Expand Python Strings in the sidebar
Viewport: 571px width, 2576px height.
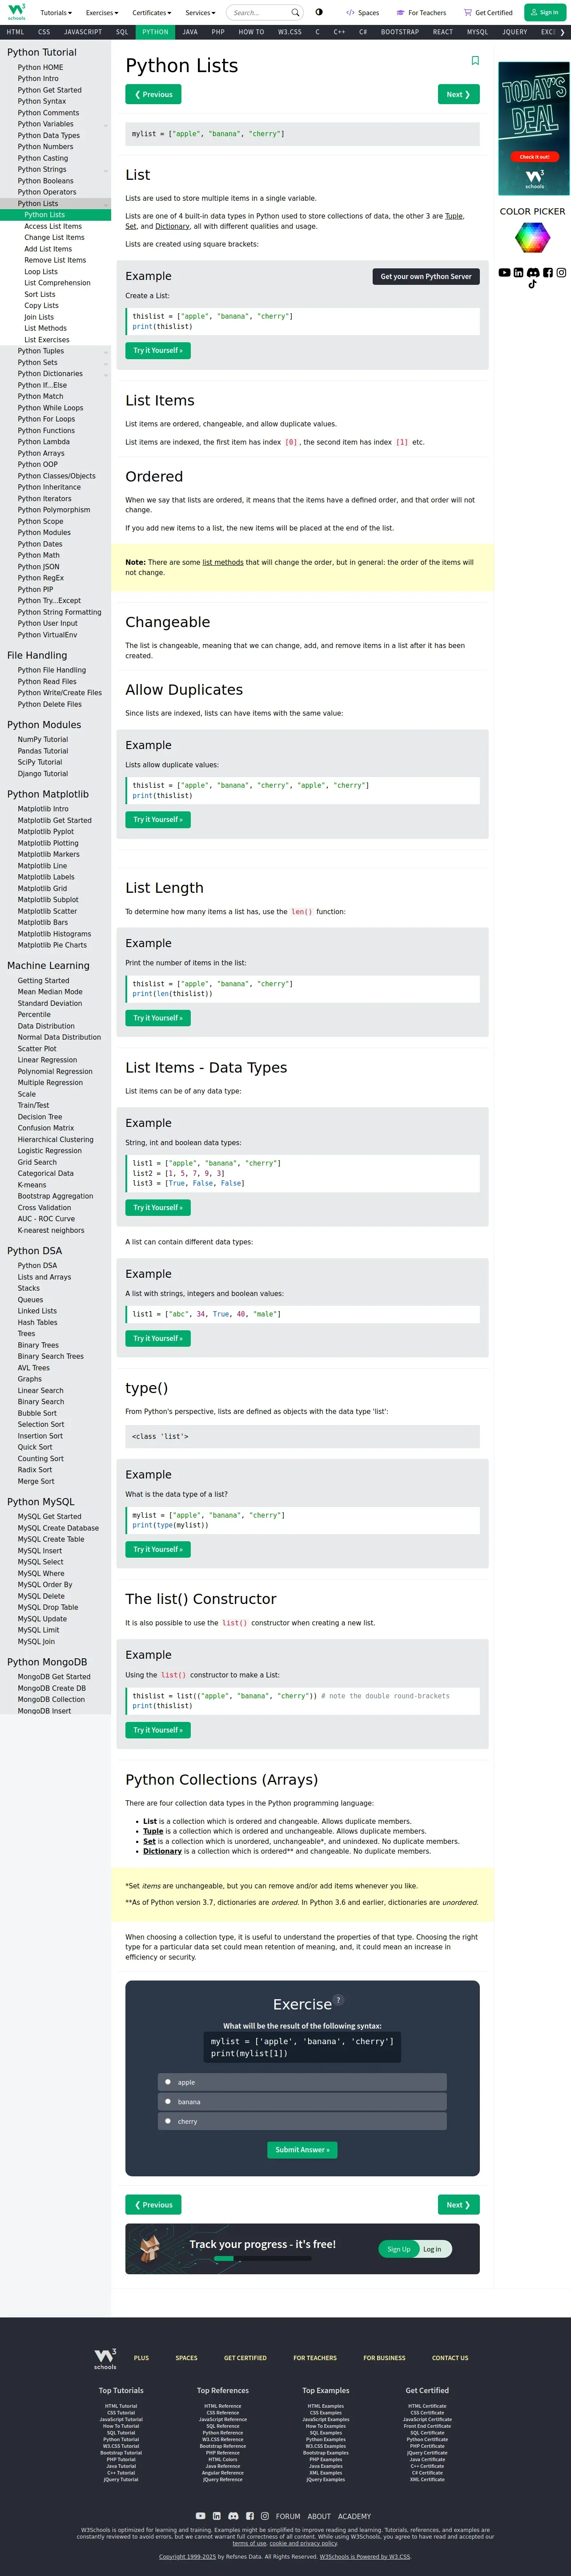point(105,170)
